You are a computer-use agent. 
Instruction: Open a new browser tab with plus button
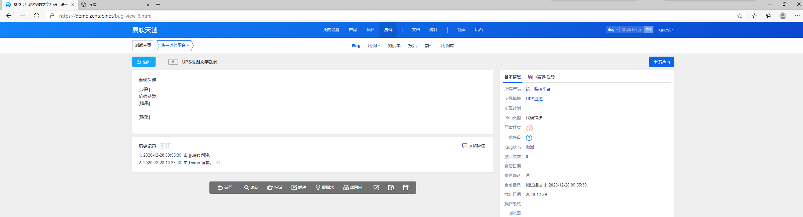click(x=158, y=5)
